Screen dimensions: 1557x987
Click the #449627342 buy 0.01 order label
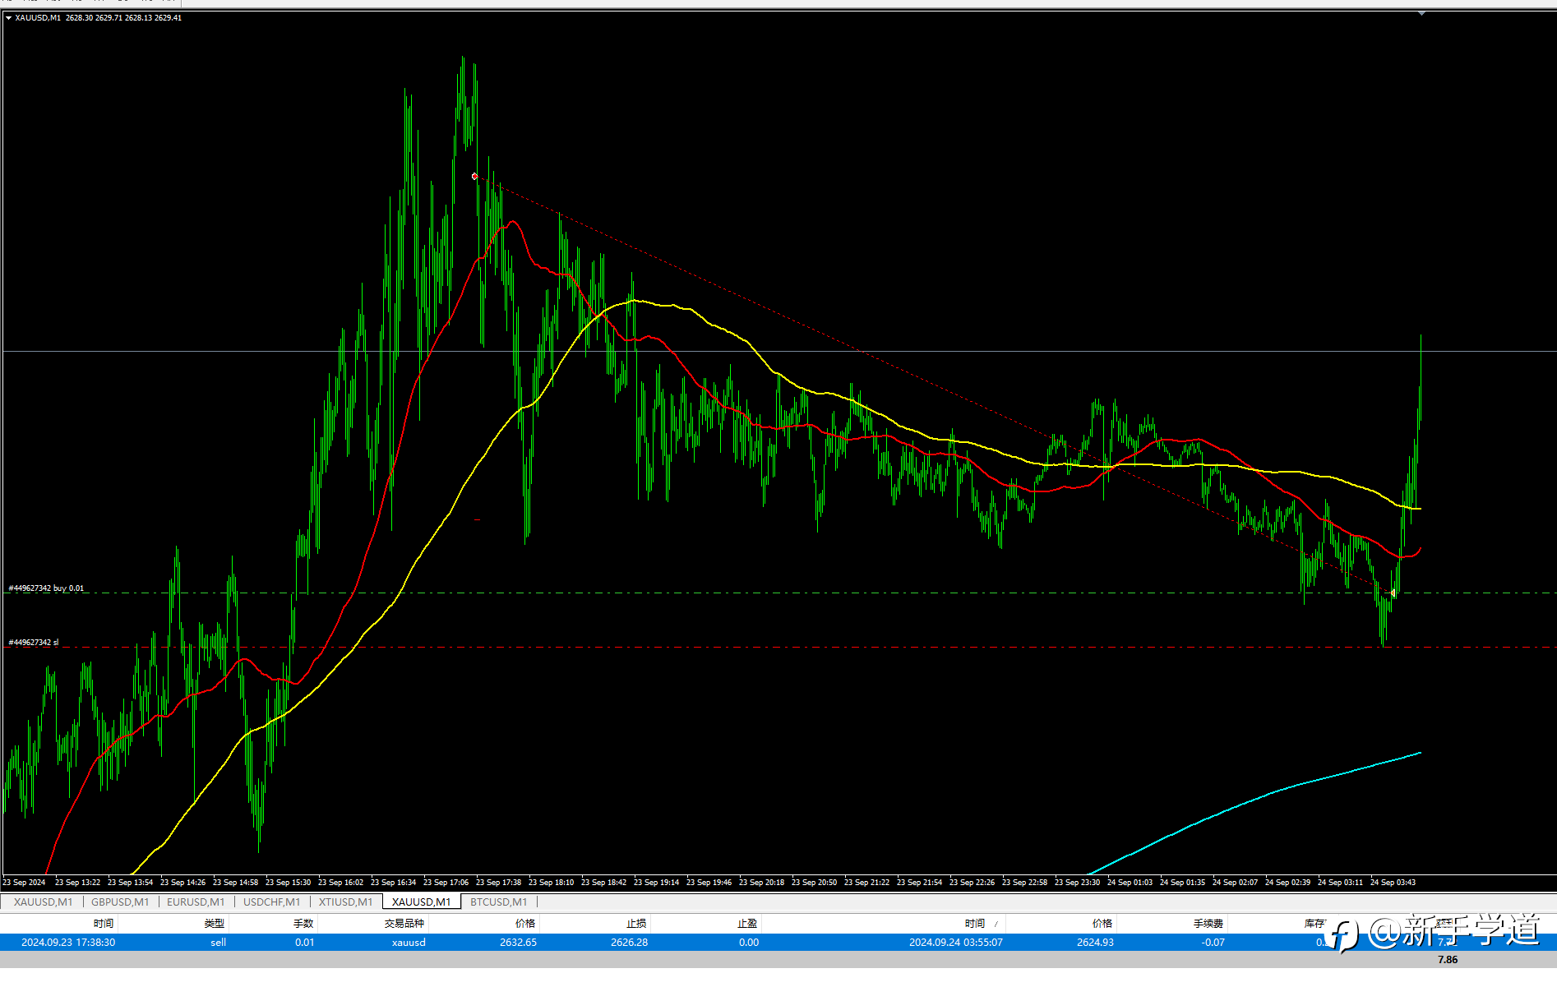pos(46,588)
